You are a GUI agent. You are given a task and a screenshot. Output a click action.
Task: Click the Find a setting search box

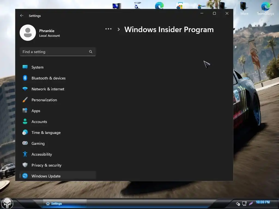pyautogui.click(x=58, y=52)
